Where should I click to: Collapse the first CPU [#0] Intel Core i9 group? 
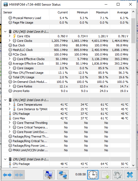[5, 32]
